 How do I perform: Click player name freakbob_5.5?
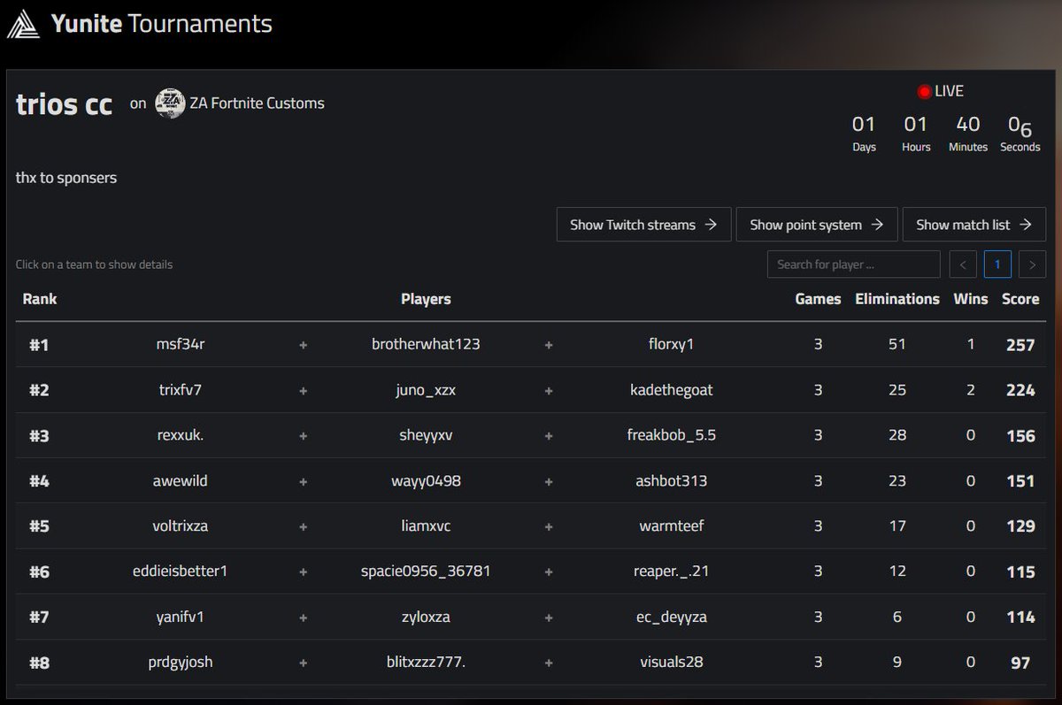(671, 435)
